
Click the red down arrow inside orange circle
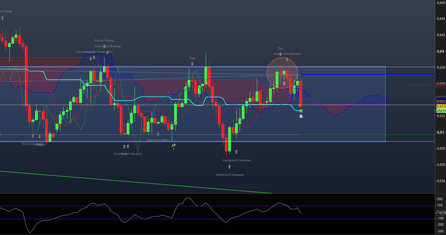click(284, 83)
